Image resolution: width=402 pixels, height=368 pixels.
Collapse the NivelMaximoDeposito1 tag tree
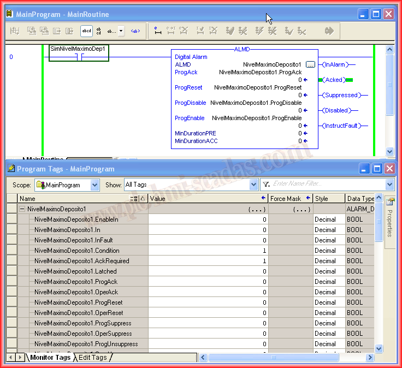tap(22, 209)
